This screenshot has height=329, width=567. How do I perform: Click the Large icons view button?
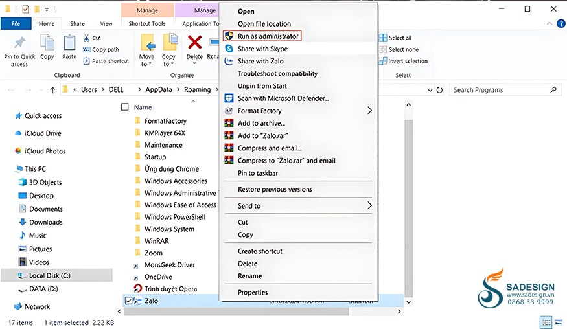click(x=559, y=323)
